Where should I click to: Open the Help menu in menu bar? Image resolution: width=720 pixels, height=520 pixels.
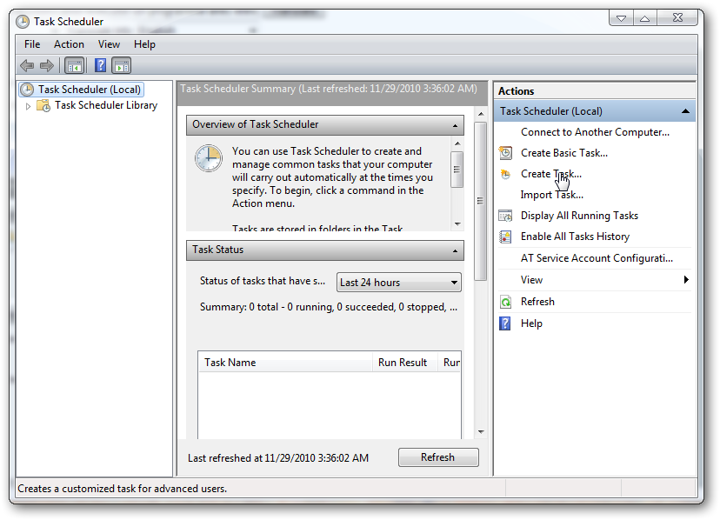pyautogui.click(x=144, y=44)
